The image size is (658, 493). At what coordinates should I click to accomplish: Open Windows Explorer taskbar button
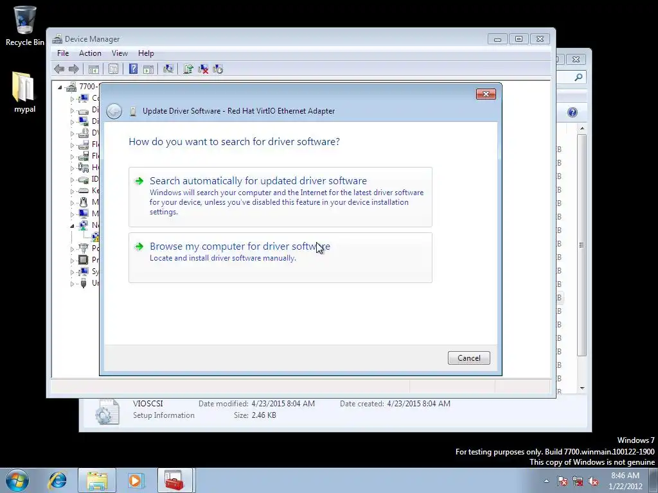[x=97, y=480]
